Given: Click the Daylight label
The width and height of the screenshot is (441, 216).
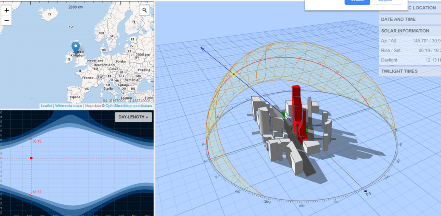Looking at the screenshot, I should tap(389, 60).
